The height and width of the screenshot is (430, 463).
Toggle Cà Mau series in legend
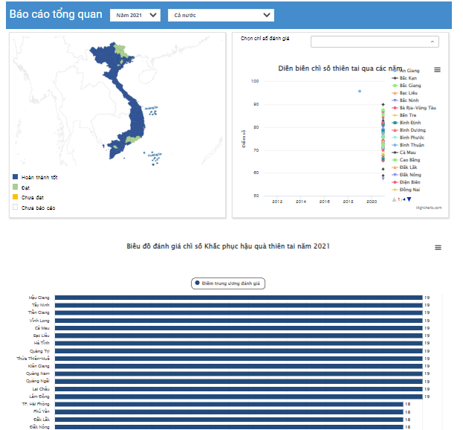(407, 153)
